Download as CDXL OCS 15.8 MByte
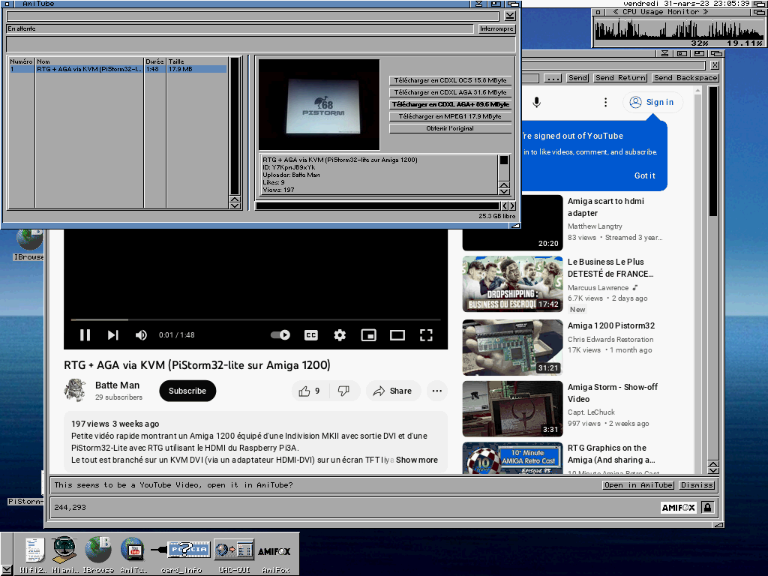The height and width of the screenshot is (576, 768). click(450, 80)
